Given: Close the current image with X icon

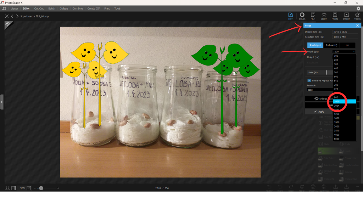Looking at the screenshot, I should [x=7, y=16].
